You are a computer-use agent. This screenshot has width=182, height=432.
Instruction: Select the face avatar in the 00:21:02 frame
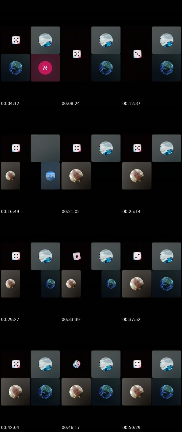pyautogui.click(x=76, y=176)
